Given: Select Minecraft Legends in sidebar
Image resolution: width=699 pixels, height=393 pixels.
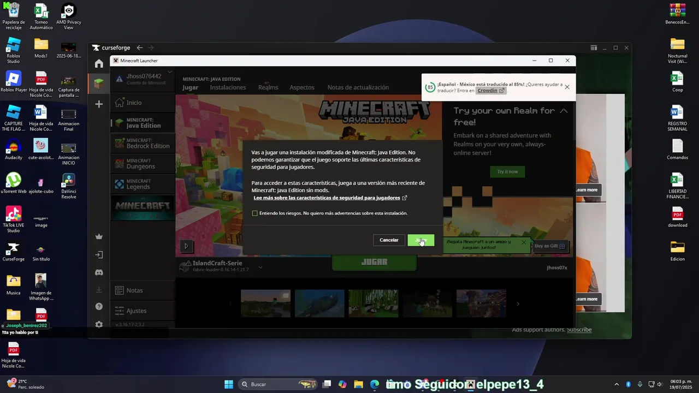Looking at the screenshot, I should [x=143, y=184].
